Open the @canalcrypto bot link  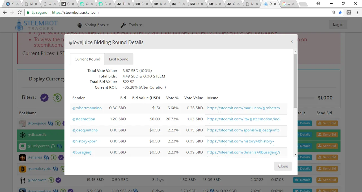(x=39, y=169)
